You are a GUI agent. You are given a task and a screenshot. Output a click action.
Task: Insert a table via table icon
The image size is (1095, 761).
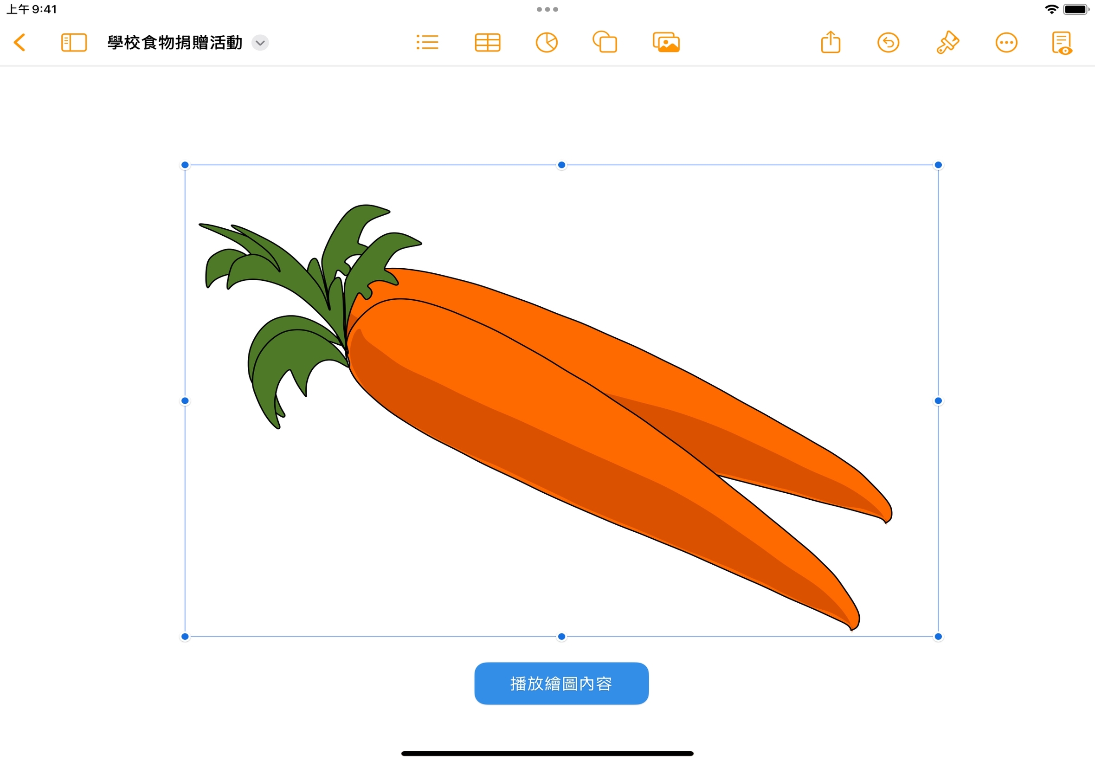(487, 42)
